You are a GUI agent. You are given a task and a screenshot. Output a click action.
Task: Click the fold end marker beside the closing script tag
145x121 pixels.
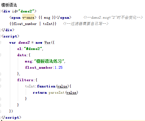pyautogui.click(x=0, y=117)
